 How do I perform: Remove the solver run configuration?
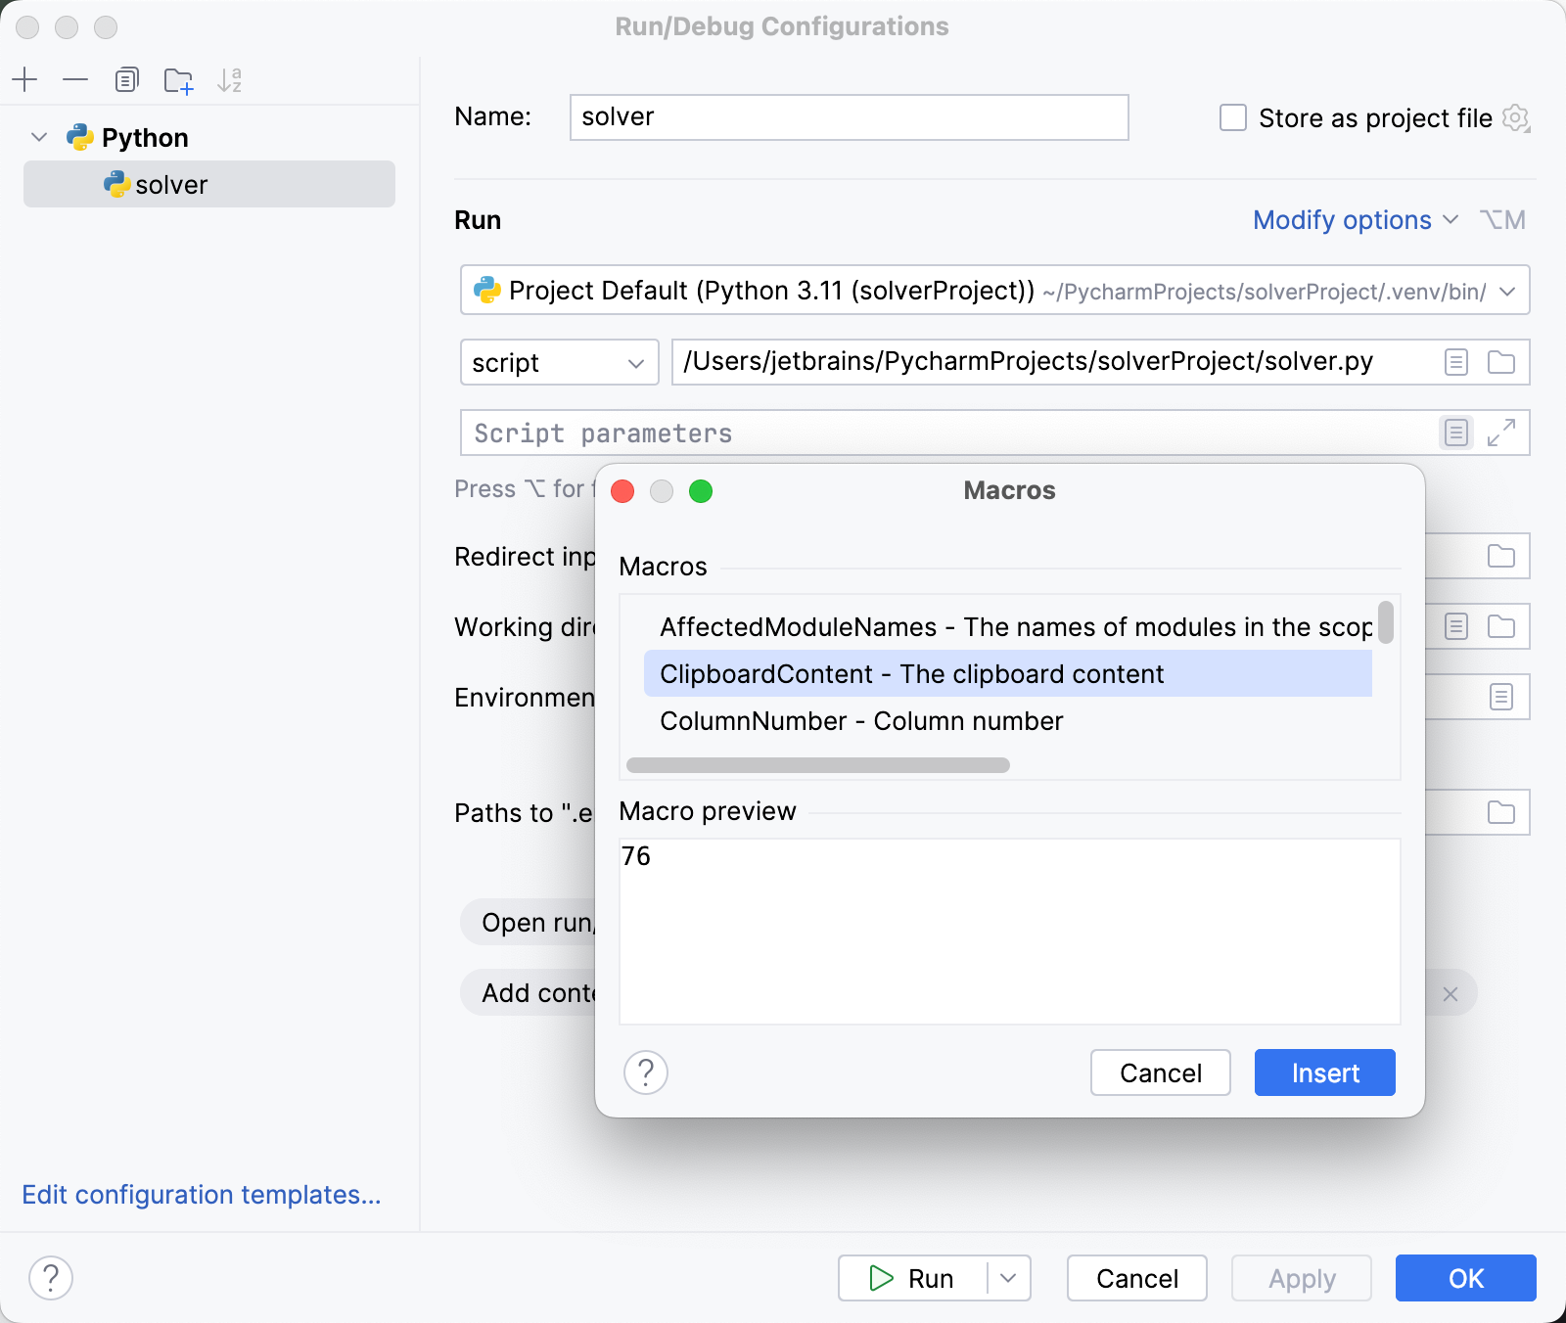tap(76, 79)
